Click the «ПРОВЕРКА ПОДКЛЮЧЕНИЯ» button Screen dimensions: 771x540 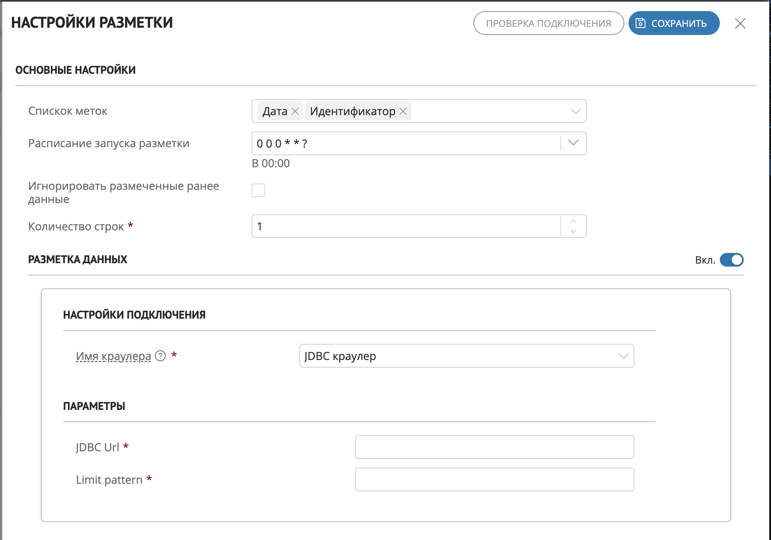click(x=548, y=23)
